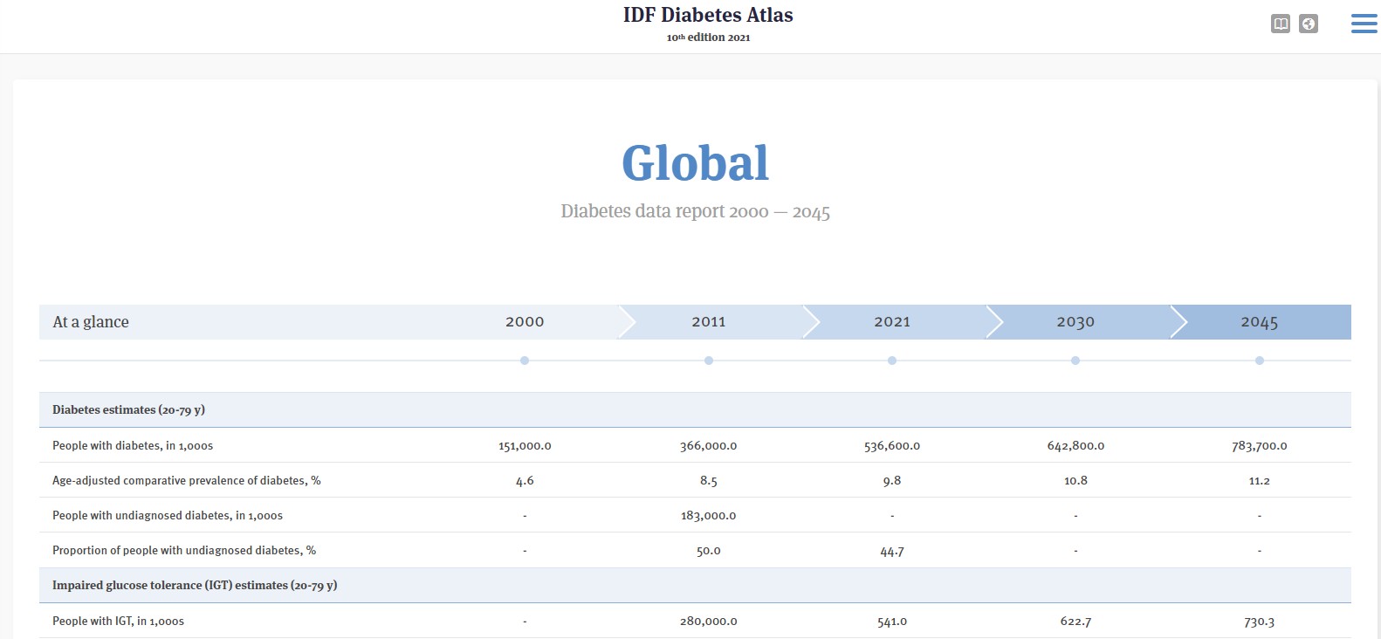Click the timeline dot under 2021
Screen dimensions: 1381x639
point(892,361)
